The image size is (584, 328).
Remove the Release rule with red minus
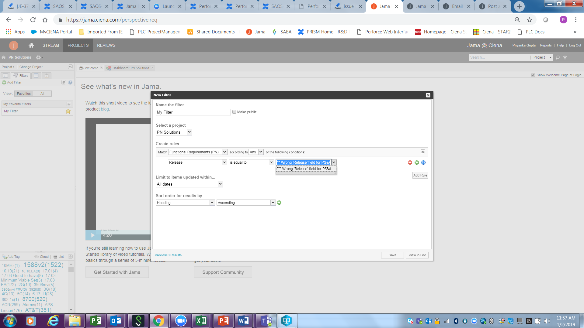click(x=410, y=162)
